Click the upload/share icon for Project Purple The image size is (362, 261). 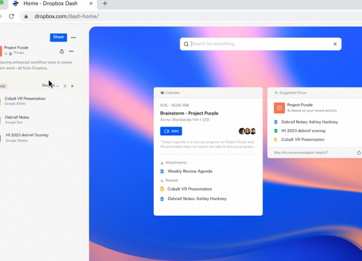click(x=62, y=51)
